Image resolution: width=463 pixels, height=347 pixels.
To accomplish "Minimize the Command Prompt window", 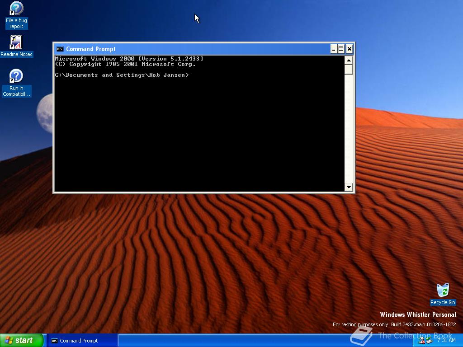I will point(333,49).
